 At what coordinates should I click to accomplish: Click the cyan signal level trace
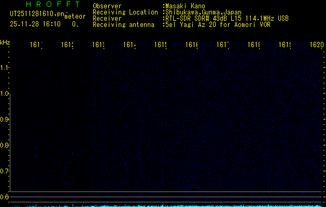167,206
